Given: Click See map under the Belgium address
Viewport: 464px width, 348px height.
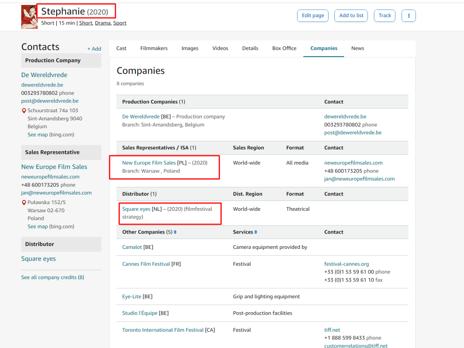Looking at the screenshot, I should (x=38, y=135).
